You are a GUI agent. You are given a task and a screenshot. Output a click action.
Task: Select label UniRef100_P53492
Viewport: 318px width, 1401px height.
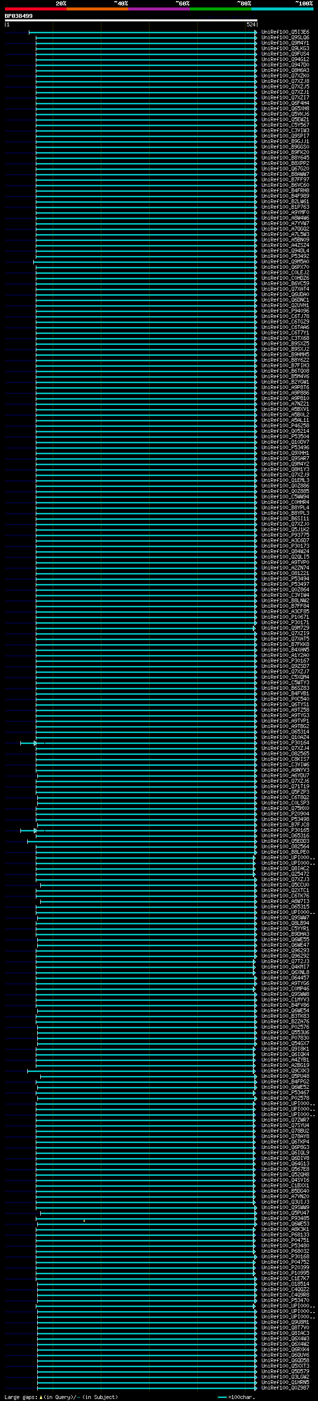(285, 256)
